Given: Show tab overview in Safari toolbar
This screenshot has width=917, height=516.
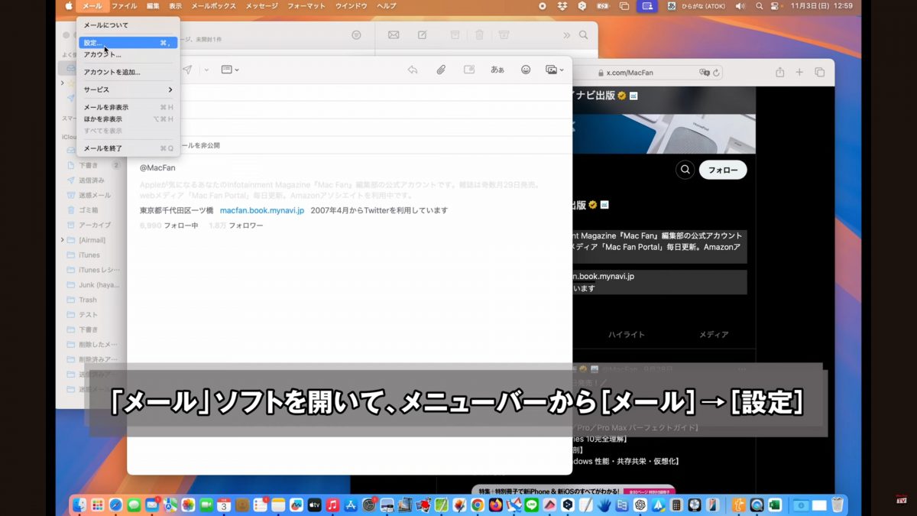Looking at the screenshot, I should (819, 72).
